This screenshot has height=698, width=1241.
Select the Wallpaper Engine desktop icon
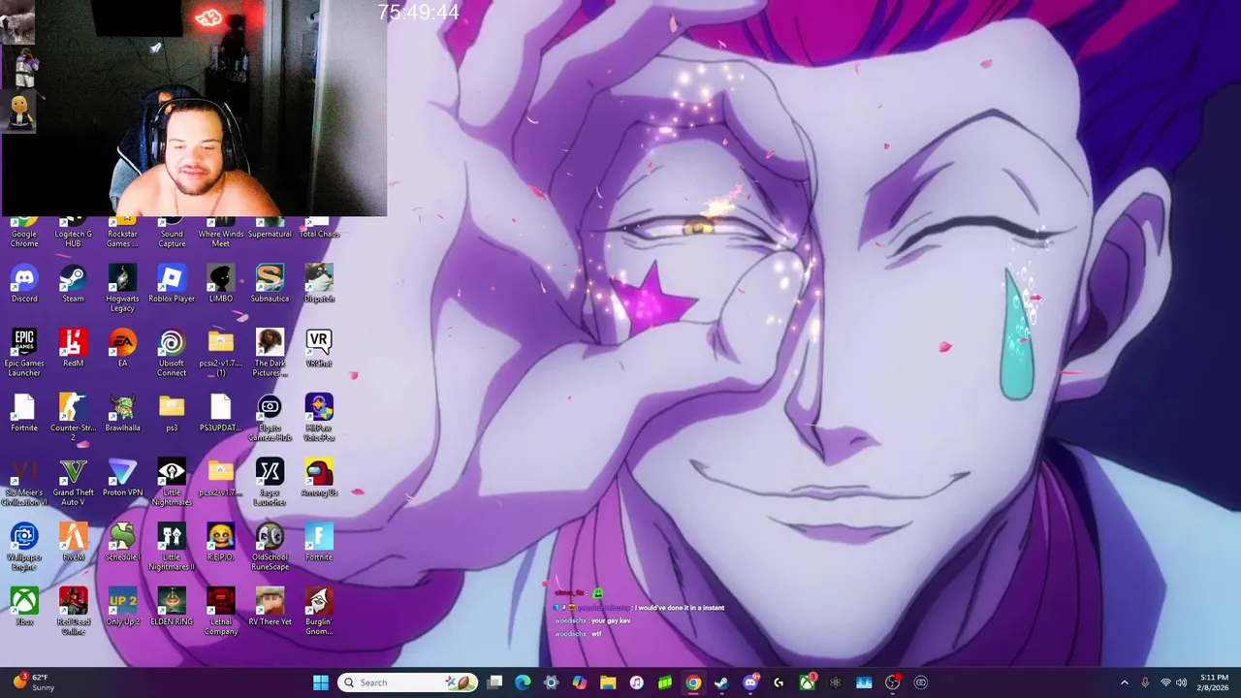pos(24,547)
